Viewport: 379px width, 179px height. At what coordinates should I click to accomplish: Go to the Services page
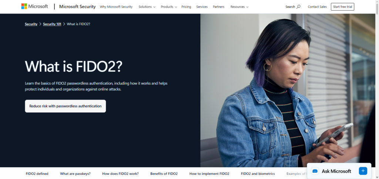(x=202, y=7)
